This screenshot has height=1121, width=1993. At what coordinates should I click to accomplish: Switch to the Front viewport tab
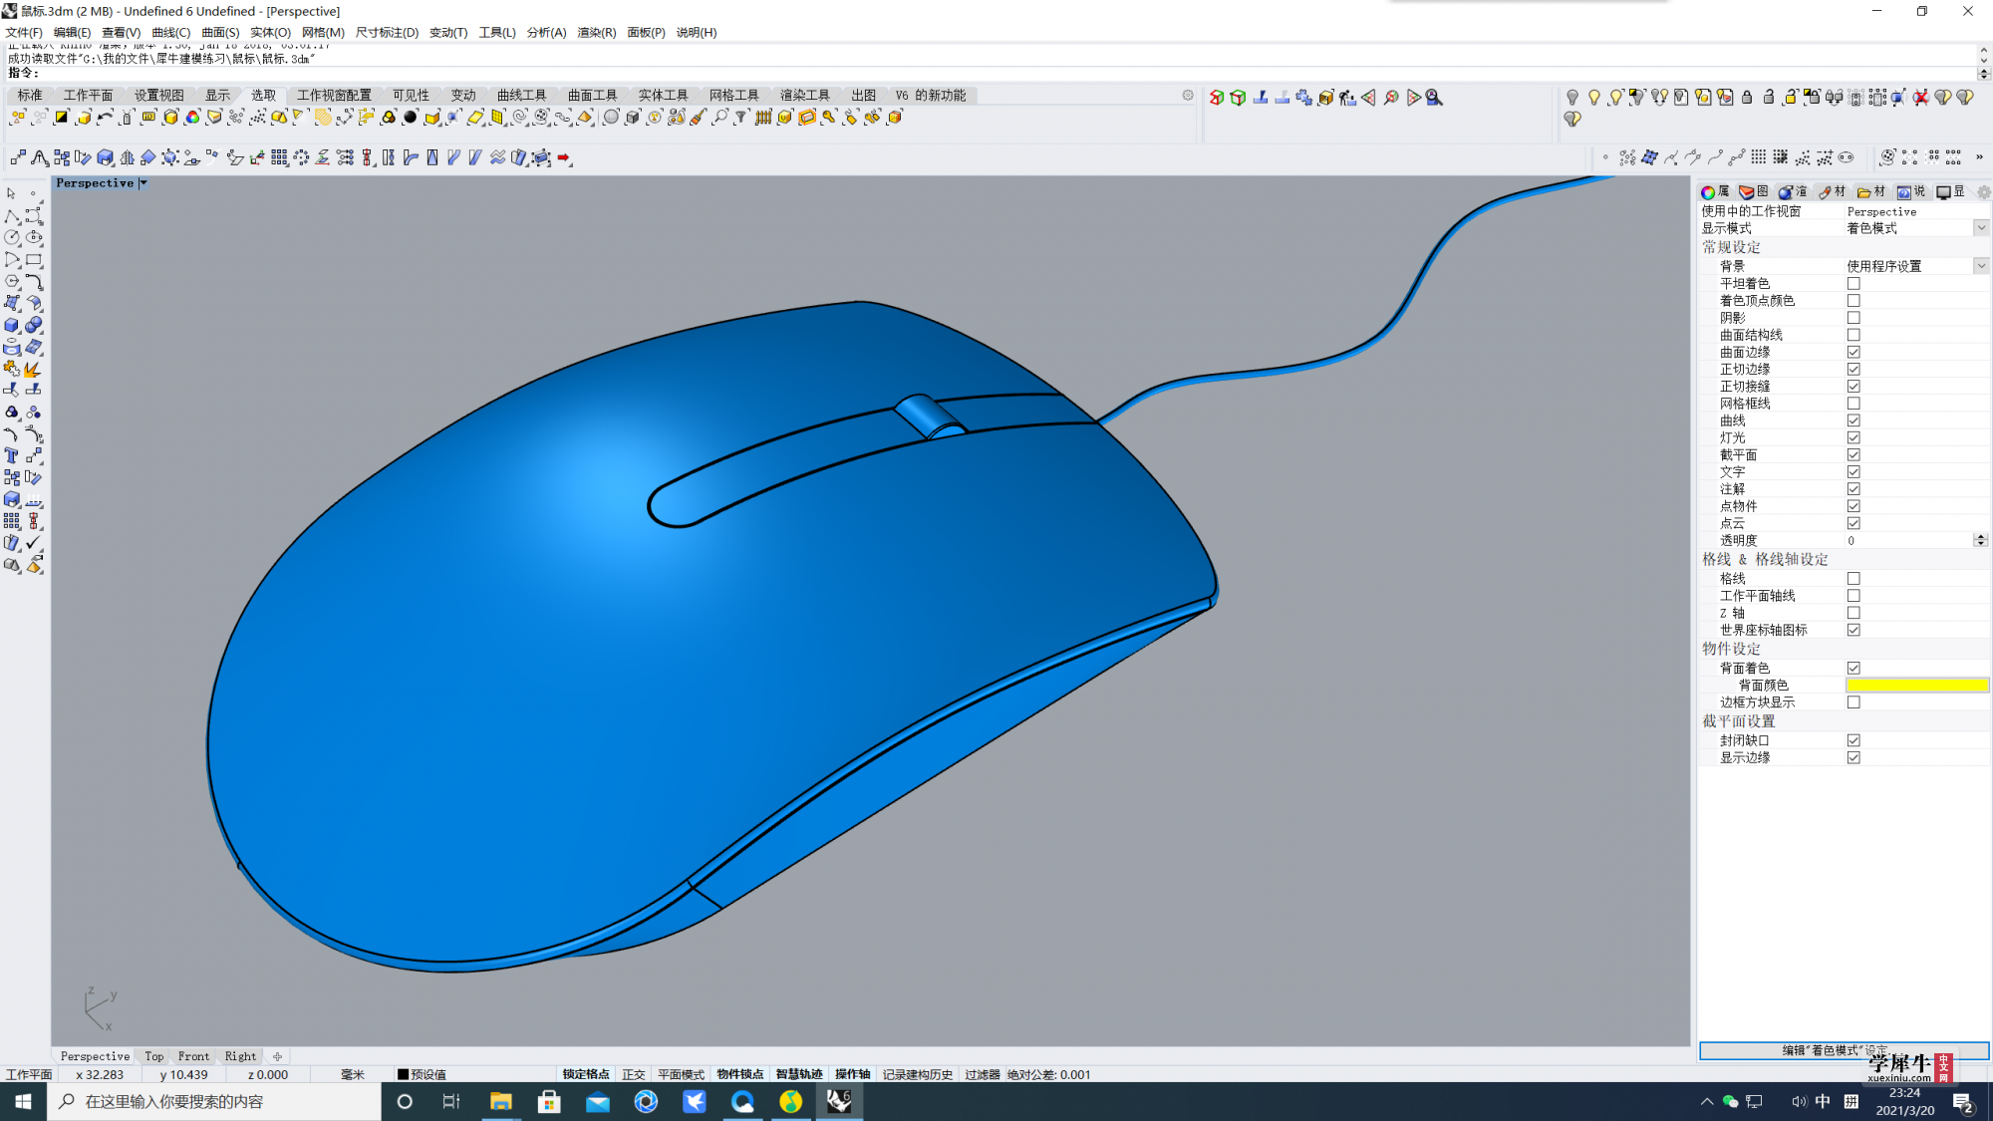pyautogui.click(x=193, y=1056)
